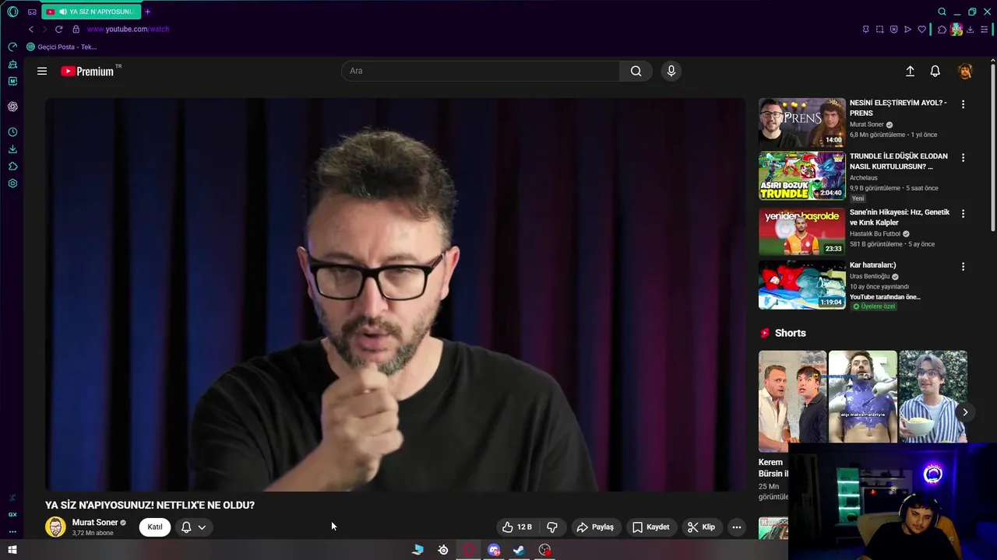This screenshot has width=997, height=560.
Task: Open Easy Setup sliders icon
Action: (x=984, y=30)
